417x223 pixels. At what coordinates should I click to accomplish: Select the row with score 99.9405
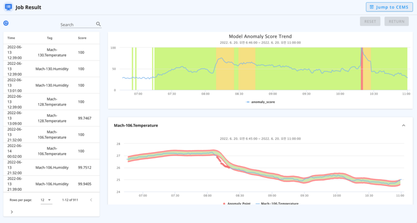[x=51, y=184]
